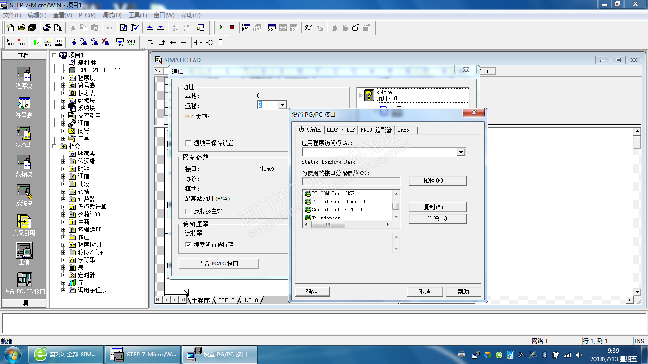The width and height of the screenshot is (648, 364).
Task: Open the 调试(D) menu
Action: tap(112, 15)
